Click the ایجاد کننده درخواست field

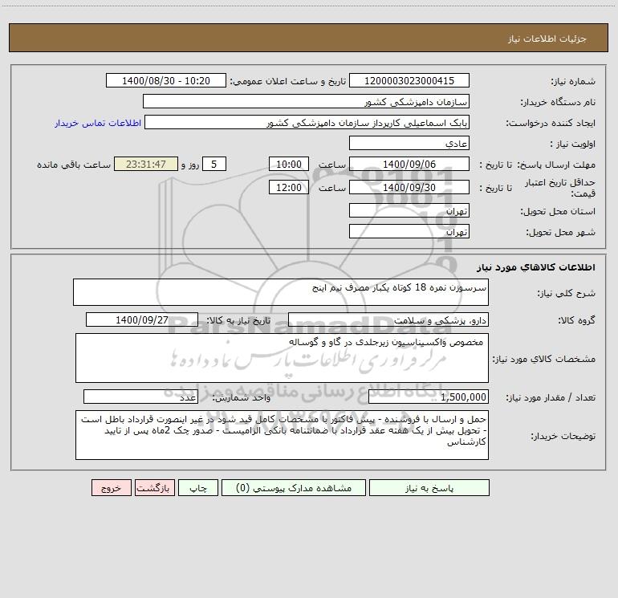(307, 122)
